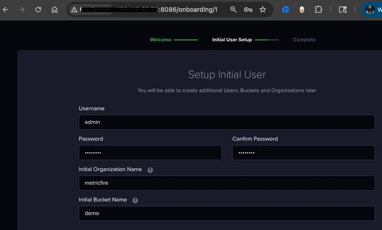The width and height of the screenshot is (382, 230).
Task: Click the blue extension icon in toolbar
Action: pyautogui.click(x=285, y=10)
